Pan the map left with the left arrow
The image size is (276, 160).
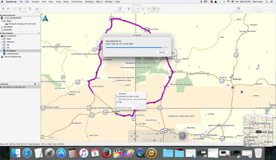tap(131, 136)
